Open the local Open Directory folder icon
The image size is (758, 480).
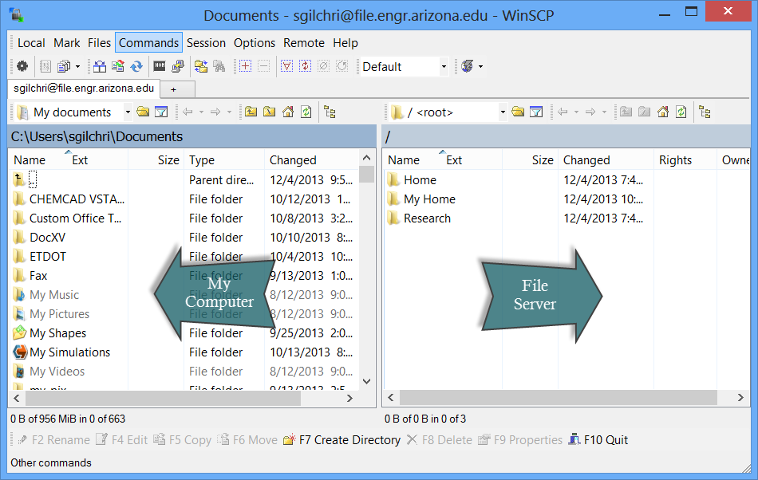143,112
